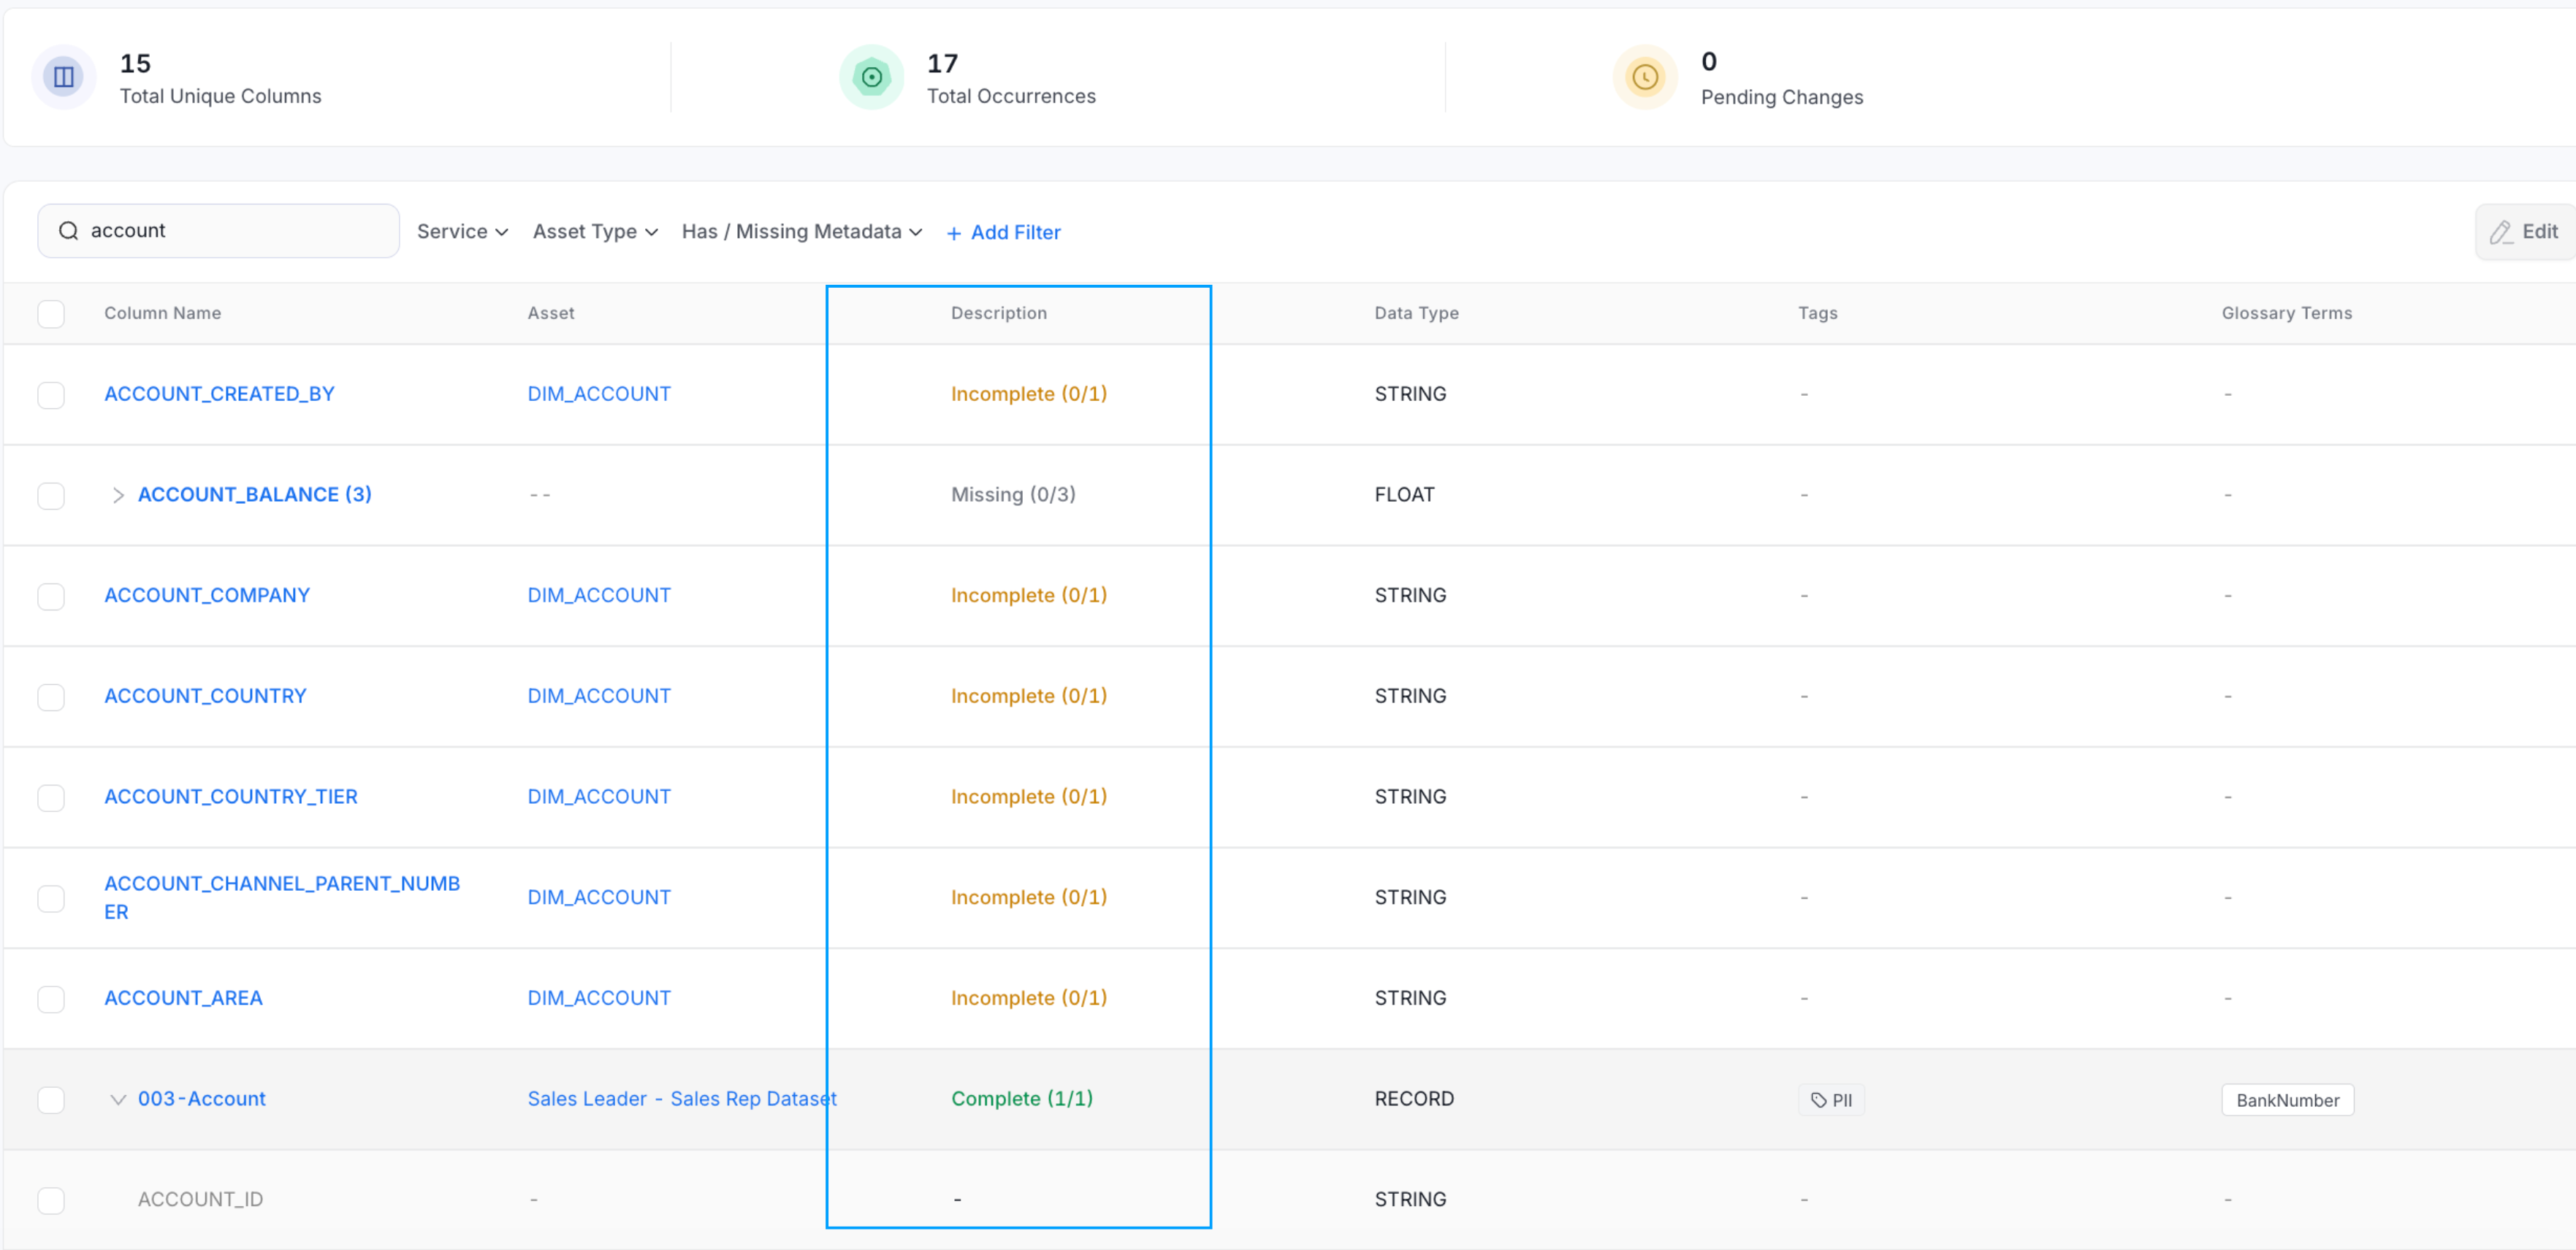Collapse the 003-Account row
Screen dimensions: 2576x1250
pos(118,1099)
